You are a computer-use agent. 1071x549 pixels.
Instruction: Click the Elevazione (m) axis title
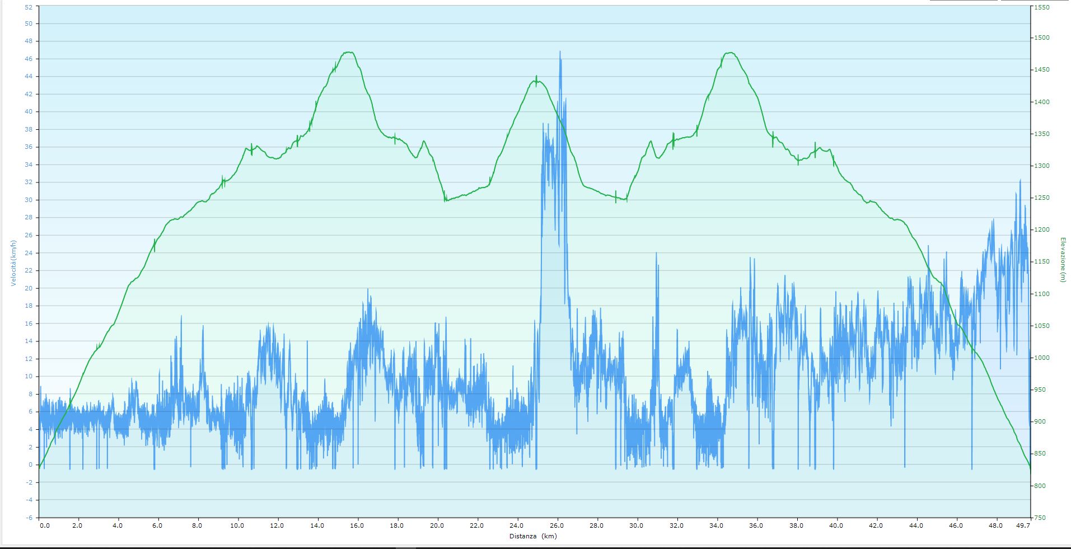coord(1062,260)
